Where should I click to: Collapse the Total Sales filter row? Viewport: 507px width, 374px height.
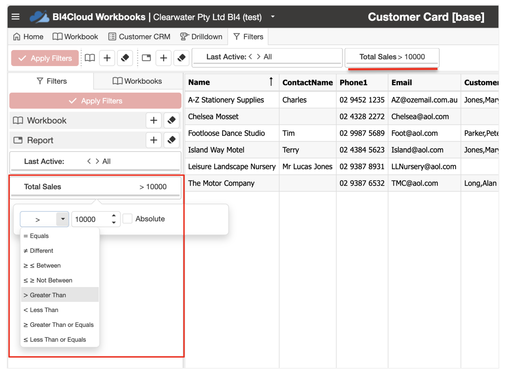[x=95, y=187]
